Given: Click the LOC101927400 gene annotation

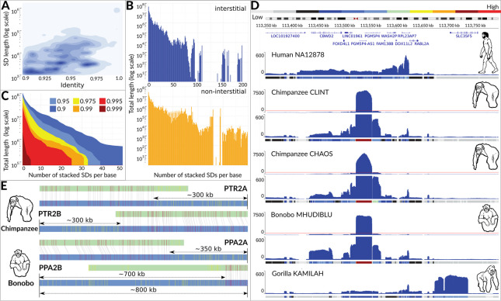Looking at the screenshot, I should (x=285, y=36).
